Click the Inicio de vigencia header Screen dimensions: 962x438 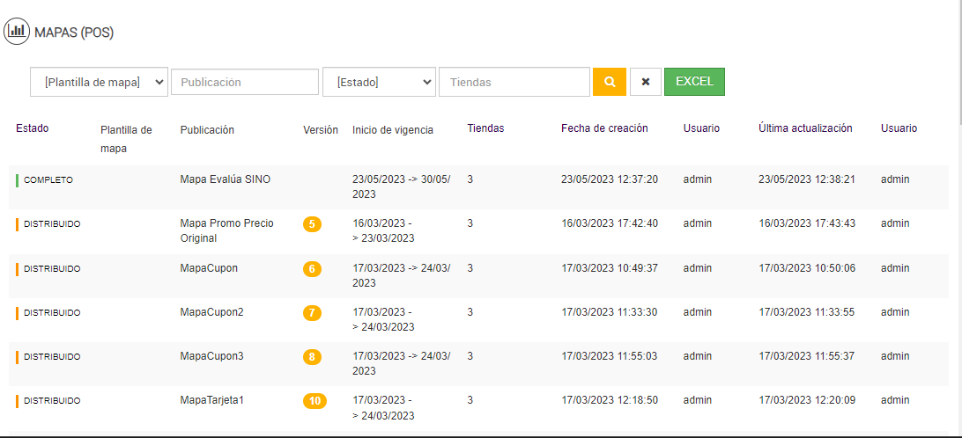click(x=393, y=130)
